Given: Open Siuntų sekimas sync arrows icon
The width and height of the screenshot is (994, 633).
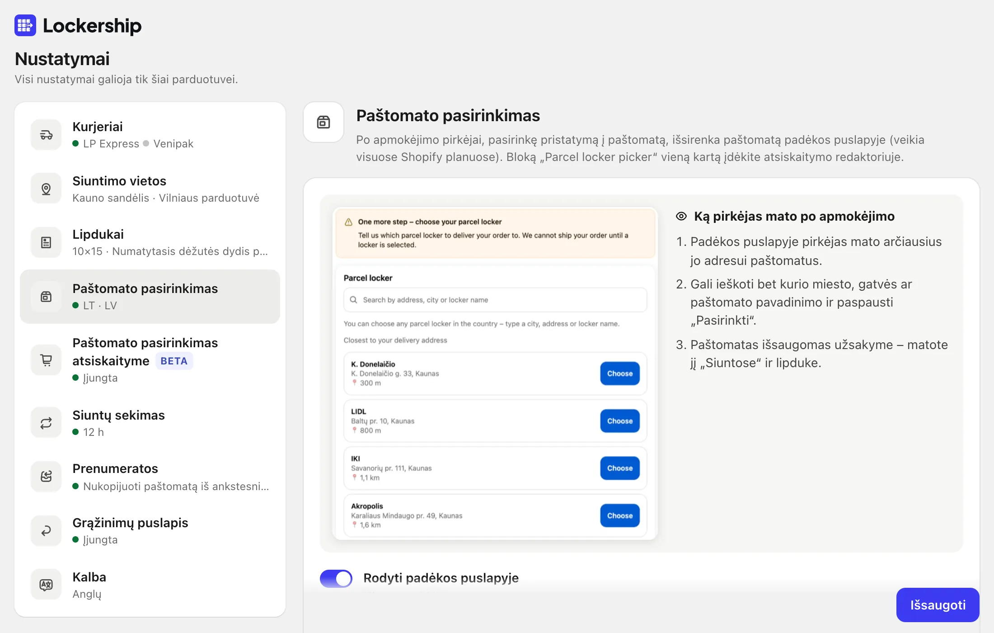Looking at the screenshot, I should [46, 423].
